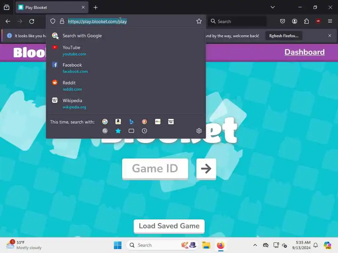Open Pocket save icon in toolbar

(x=283, y=21)
